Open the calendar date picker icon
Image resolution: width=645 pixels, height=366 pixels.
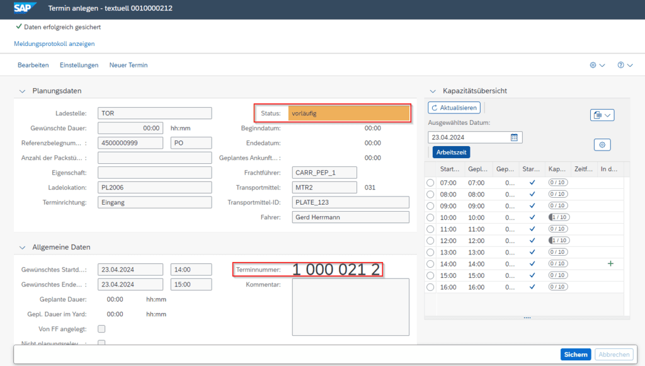point(514,137)
